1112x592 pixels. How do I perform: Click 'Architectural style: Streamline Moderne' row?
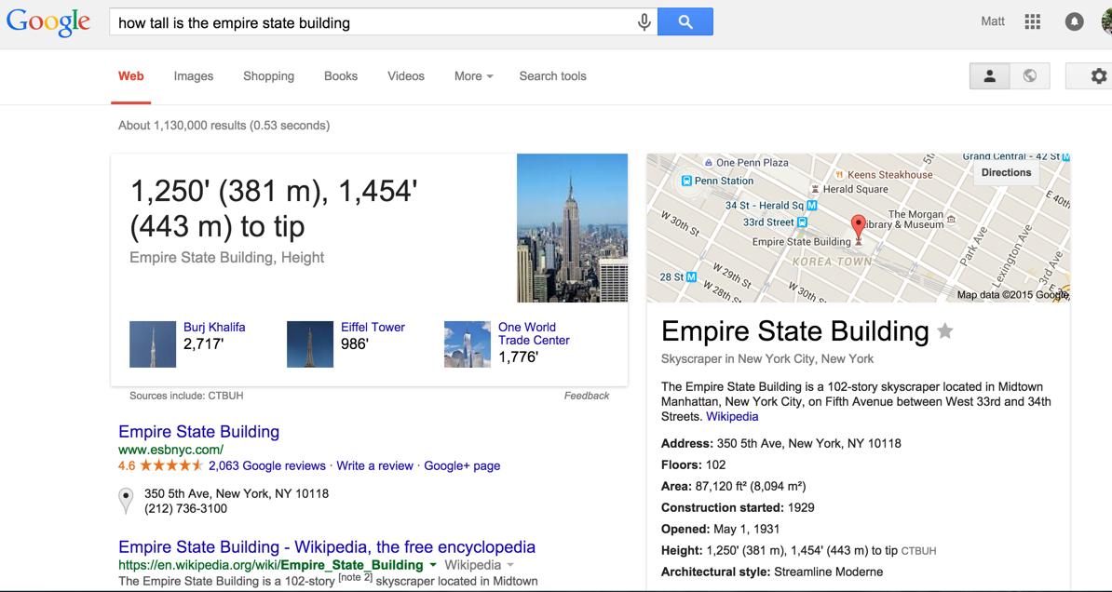point(771,572)
